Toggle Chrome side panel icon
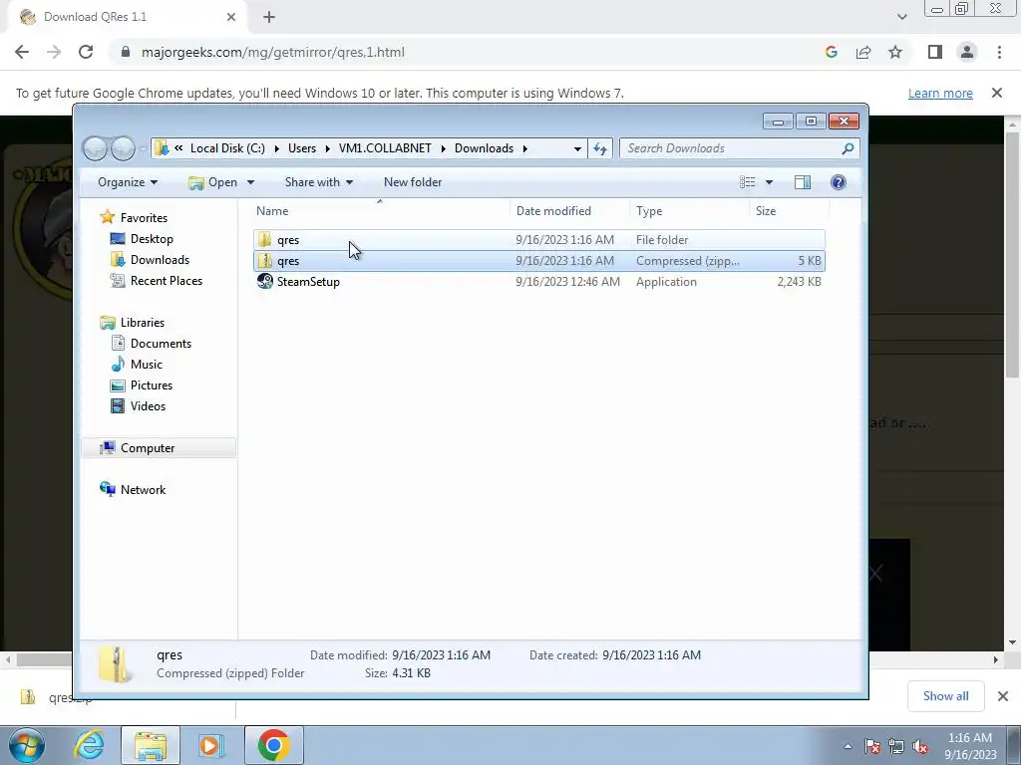 click(x=935, y=52)
